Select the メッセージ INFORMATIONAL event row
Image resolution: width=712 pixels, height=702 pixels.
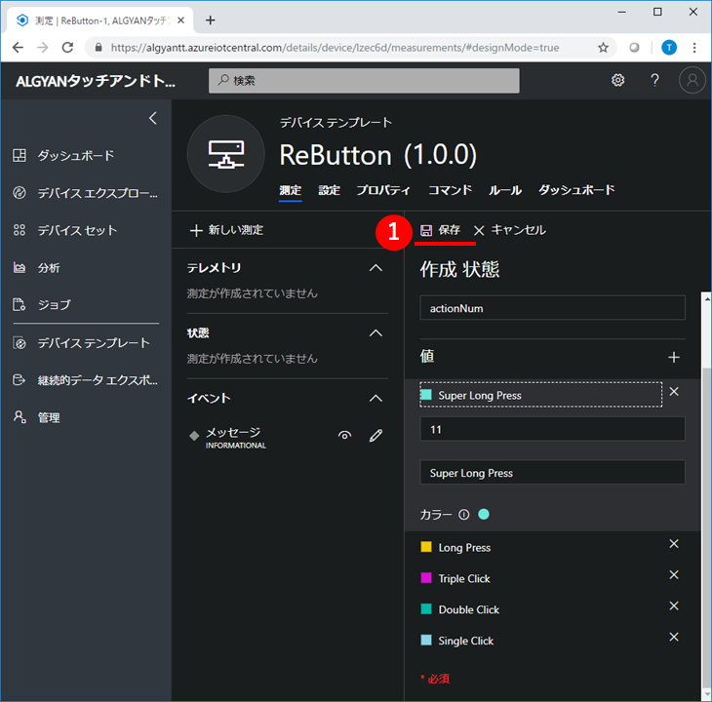click(x=287, y=437)
